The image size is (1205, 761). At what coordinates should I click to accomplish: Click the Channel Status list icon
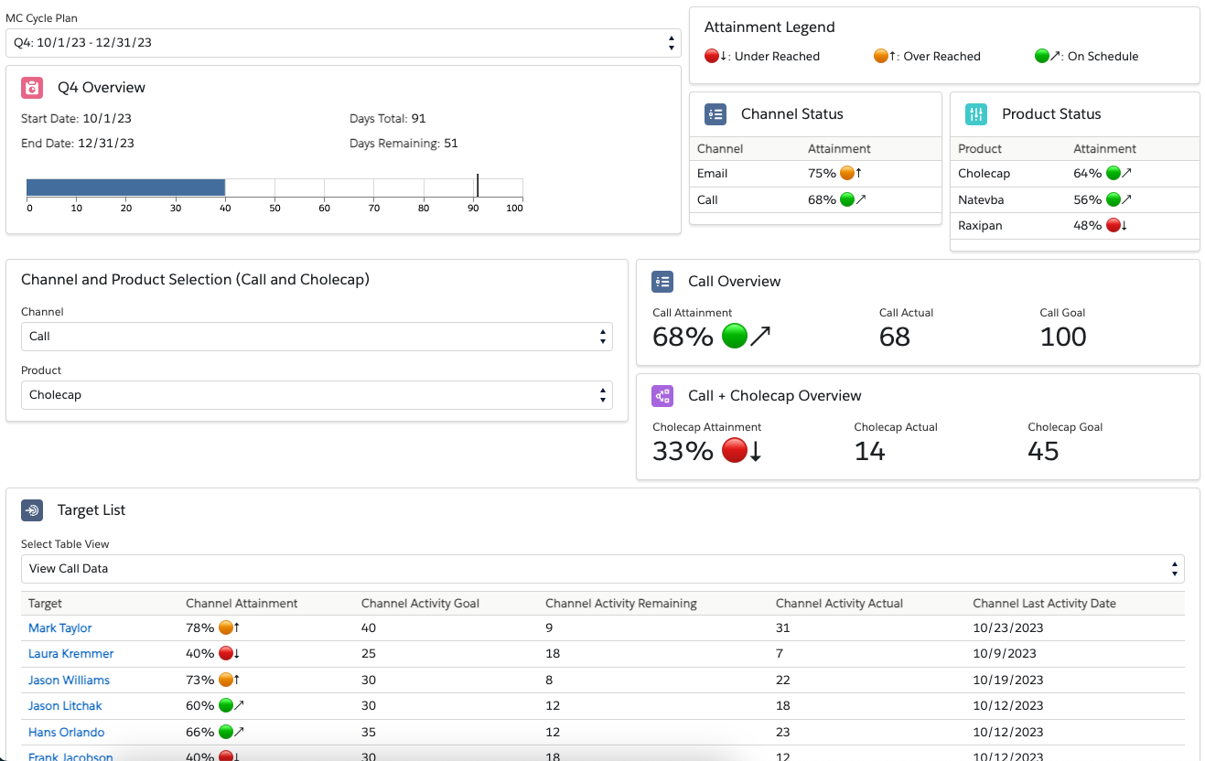715,114
